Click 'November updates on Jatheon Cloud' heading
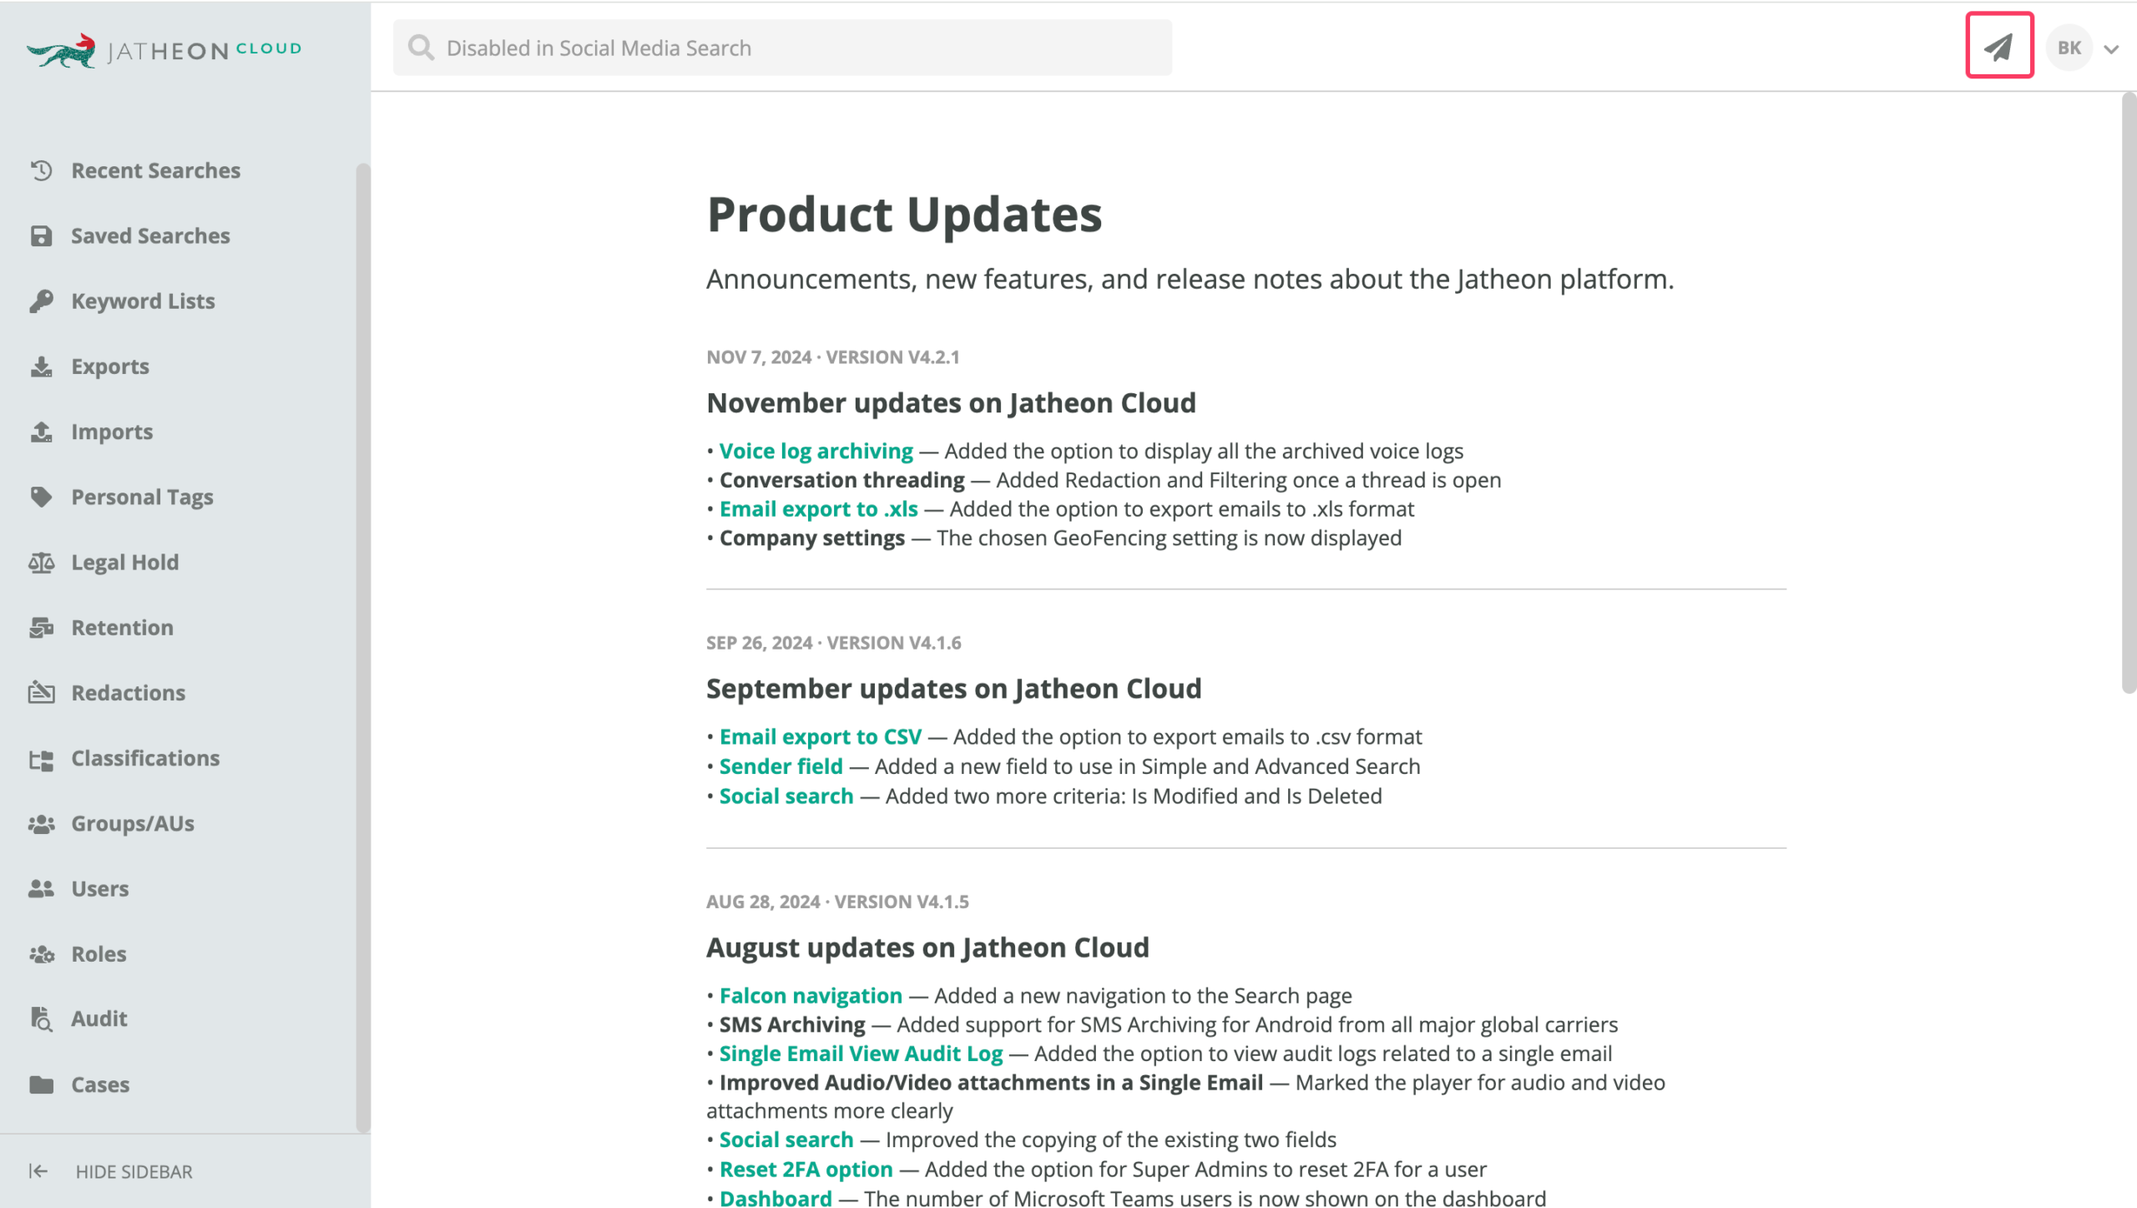 (x=951, y=403)
